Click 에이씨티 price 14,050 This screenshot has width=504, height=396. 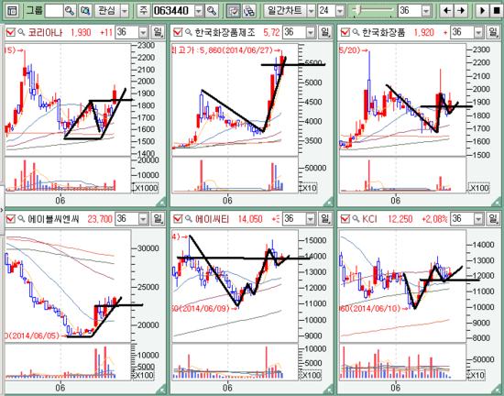pyautogui.click(x=250, y=219)
